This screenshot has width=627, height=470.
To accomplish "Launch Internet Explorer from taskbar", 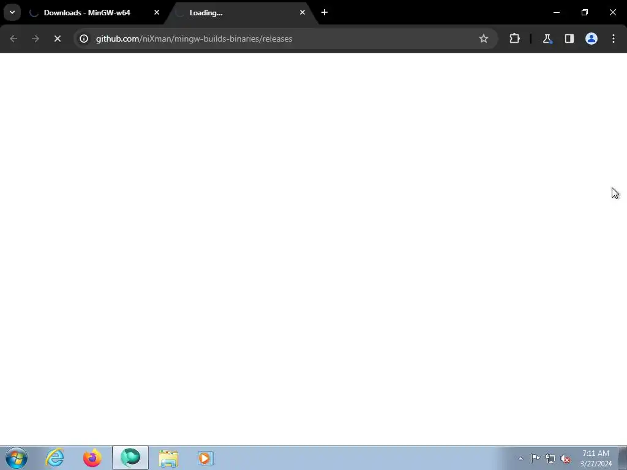I will click(x=54, y=458).
